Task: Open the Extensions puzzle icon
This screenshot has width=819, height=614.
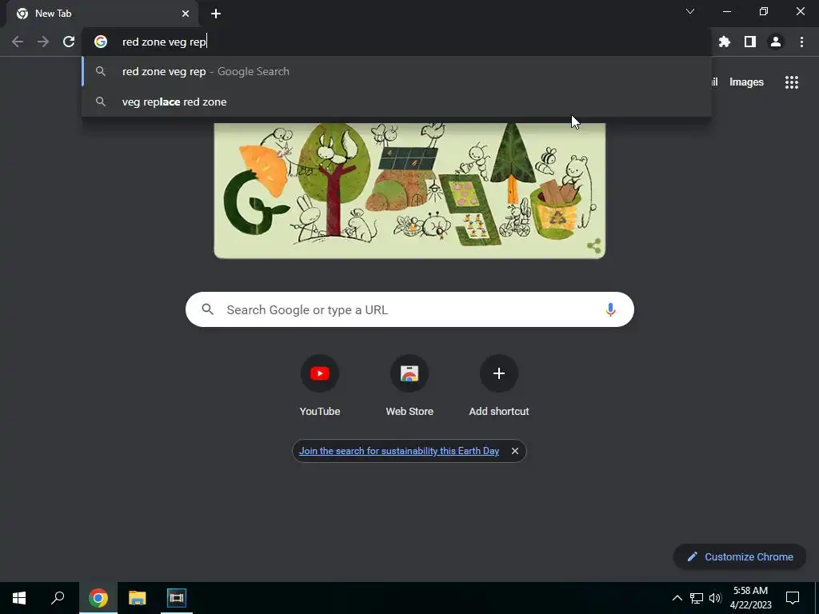Action: [x=725, y=42]
